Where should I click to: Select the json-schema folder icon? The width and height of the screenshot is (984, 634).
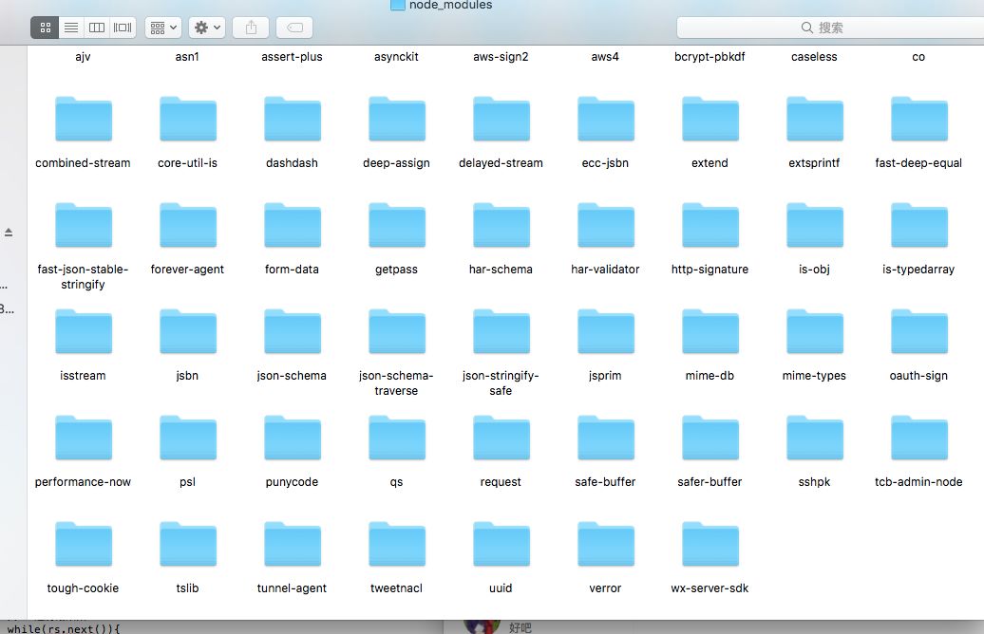click(293, 331)
